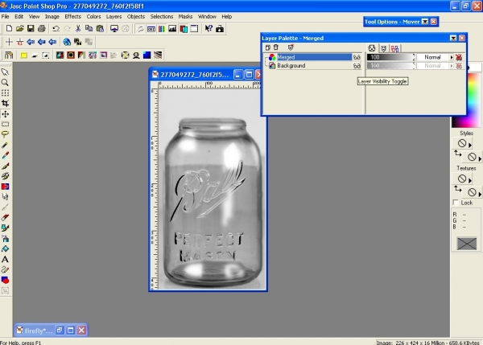Toggle the Histogram window toolbar icon
Screen dimensions: 483x345
[172, 29]
